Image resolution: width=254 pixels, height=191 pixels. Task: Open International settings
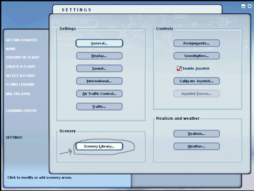(x=99, y=81)
